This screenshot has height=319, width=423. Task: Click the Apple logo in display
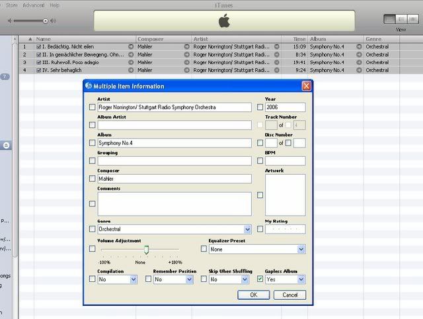224,21
